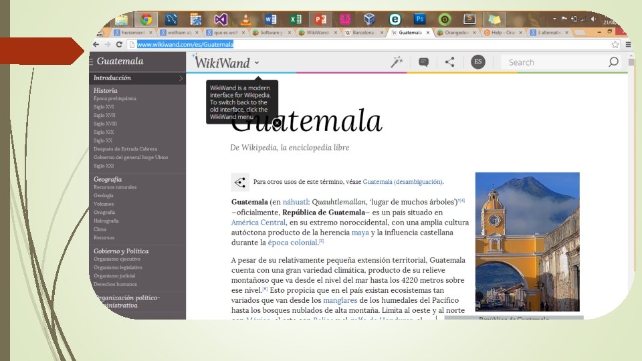Expand the Introducción section arrow
The width and height of the screenshot is (642, 361).
[x=181, y=78]
